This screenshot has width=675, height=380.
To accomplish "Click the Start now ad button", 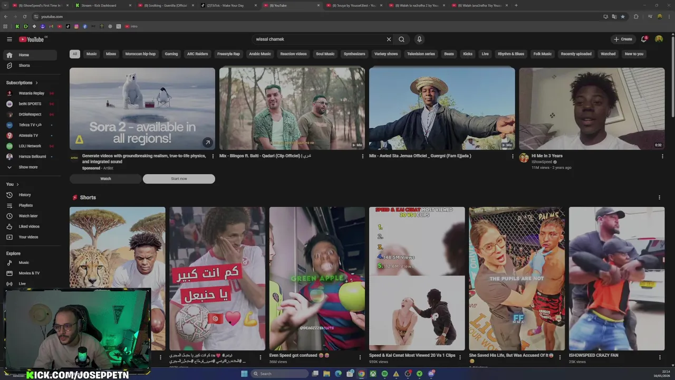I will point(179,179).
